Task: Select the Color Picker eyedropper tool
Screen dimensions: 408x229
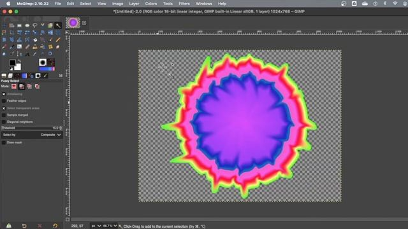Action: pos(35,54)
